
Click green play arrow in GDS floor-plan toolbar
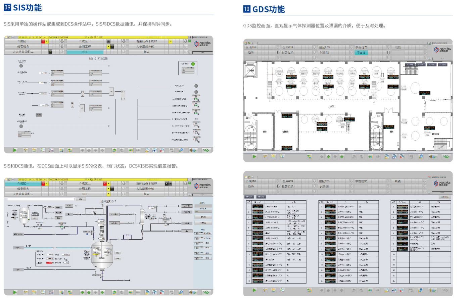pyautogui.click(x=254, y=156)
